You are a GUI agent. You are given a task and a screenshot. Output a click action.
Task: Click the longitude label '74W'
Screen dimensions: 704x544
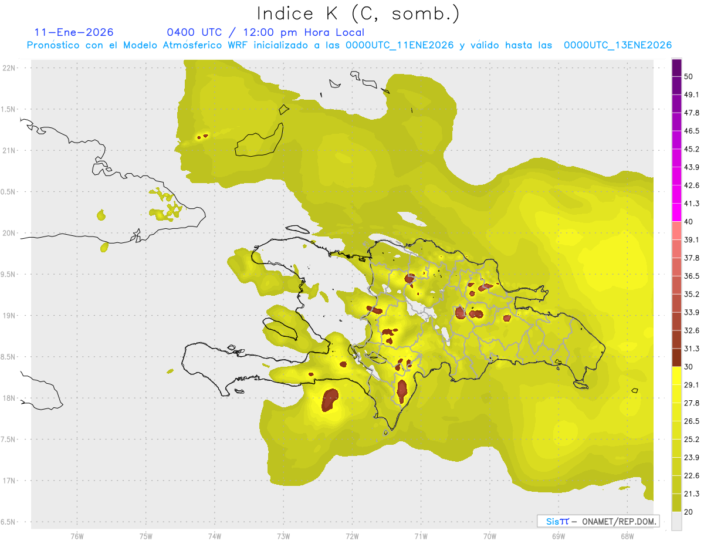click(215, 536)
